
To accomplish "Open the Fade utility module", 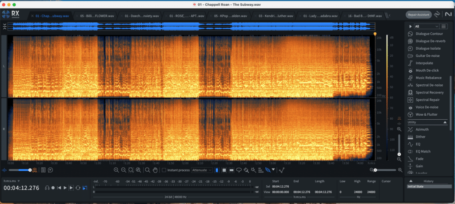I will (x=415, y=159).
